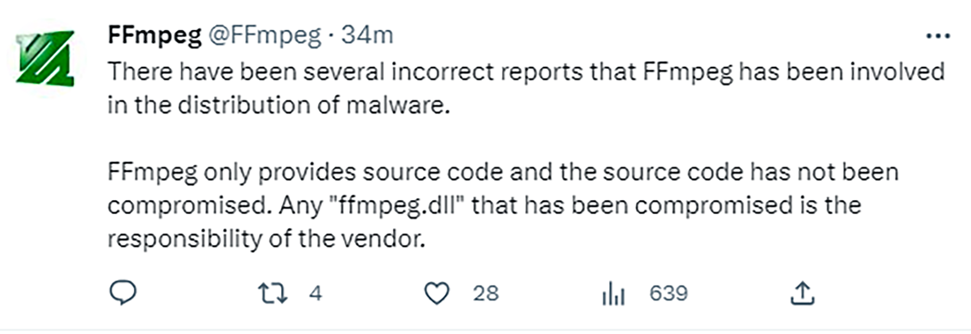This screenshot has height=334, width=971.
Task: Click the FFmpeg display name
Action: click(x=155, y=36)
